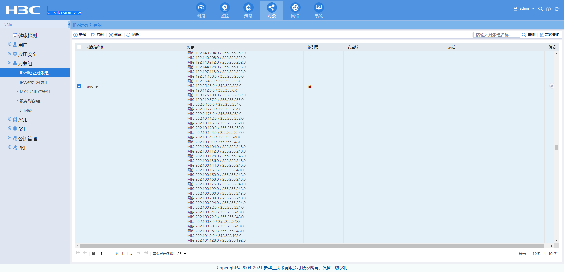564x272 pixels.
Task: Open 高级查询 advanced search
Action: [549, 35]
